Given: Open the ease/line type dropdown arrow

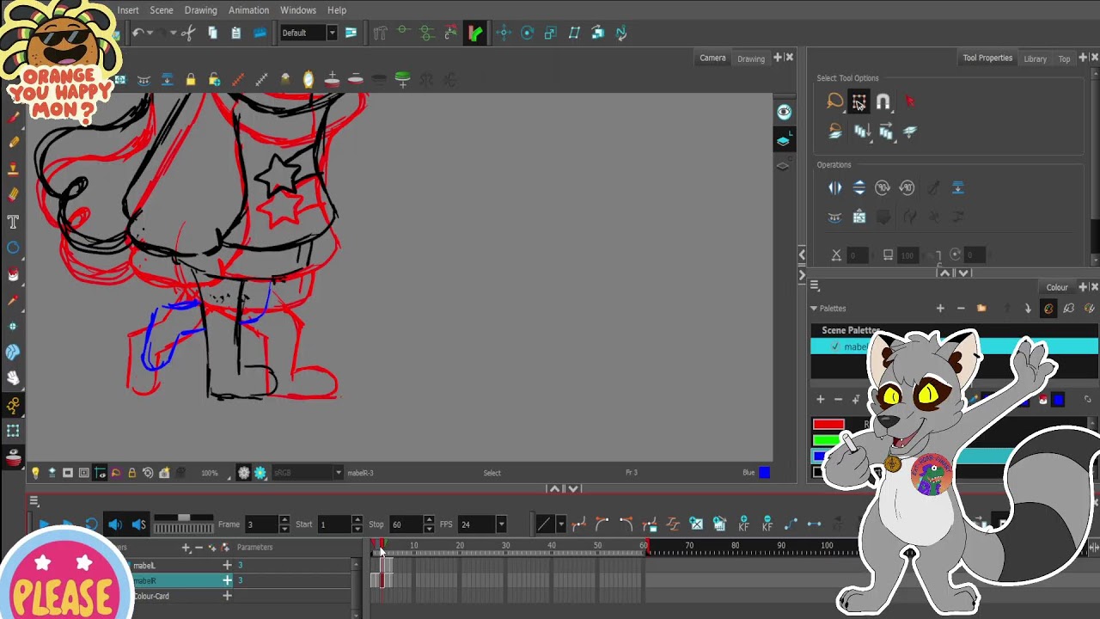Looking at the screenshot, I should (x=560, y=524).
